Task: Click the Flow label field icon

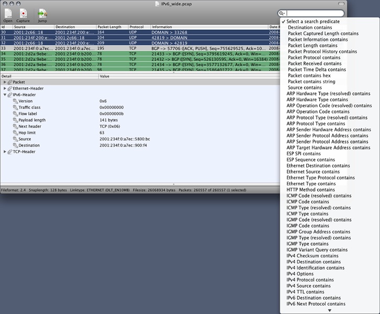Action: tap(15, 114)
